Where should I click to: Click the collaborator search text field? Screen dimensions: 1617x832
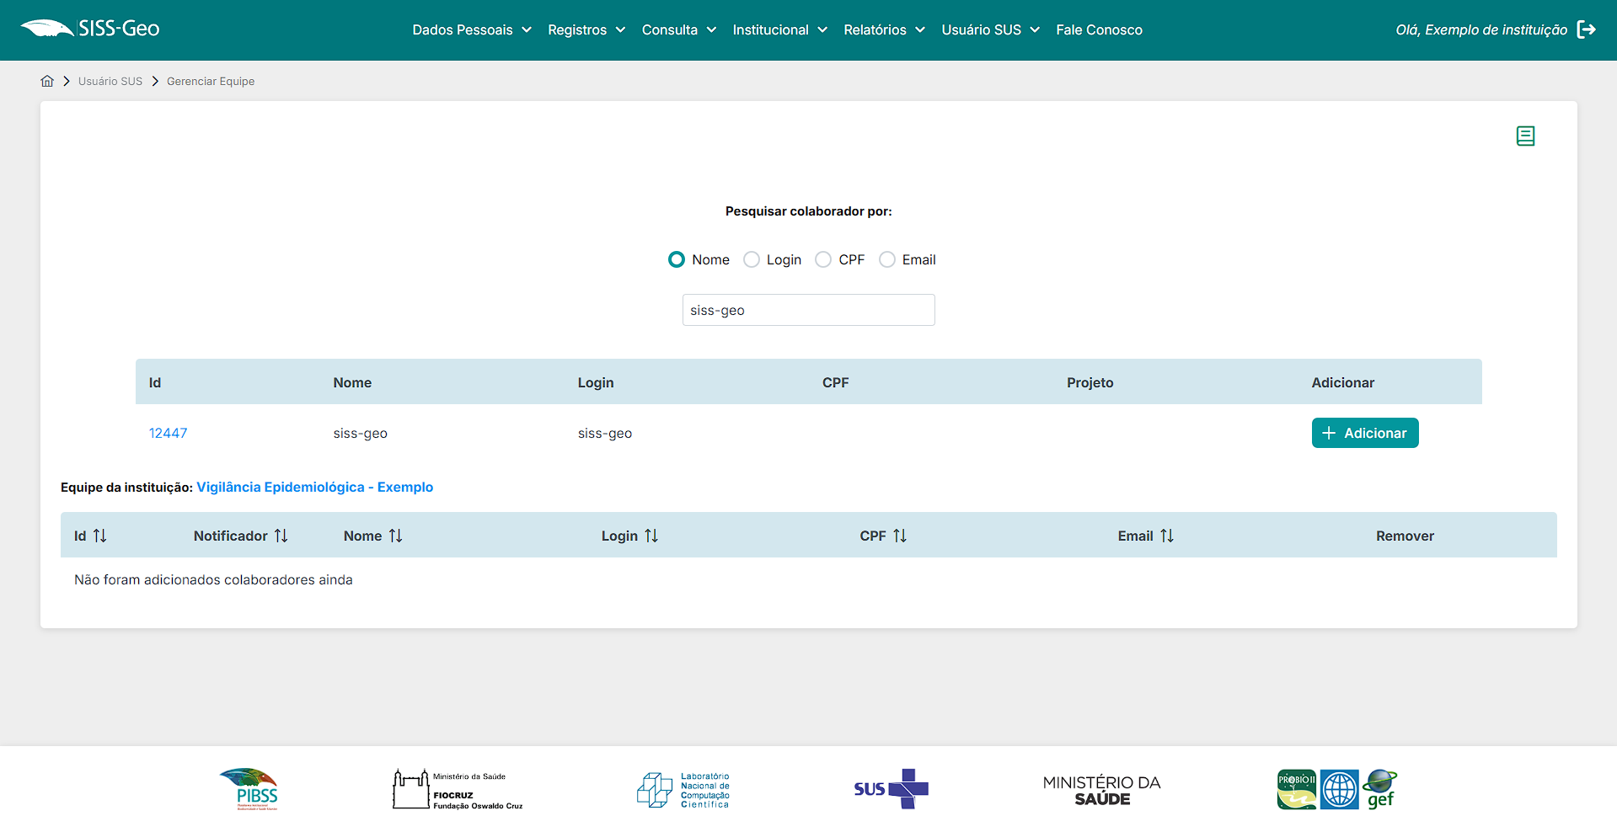coord(808,310)
